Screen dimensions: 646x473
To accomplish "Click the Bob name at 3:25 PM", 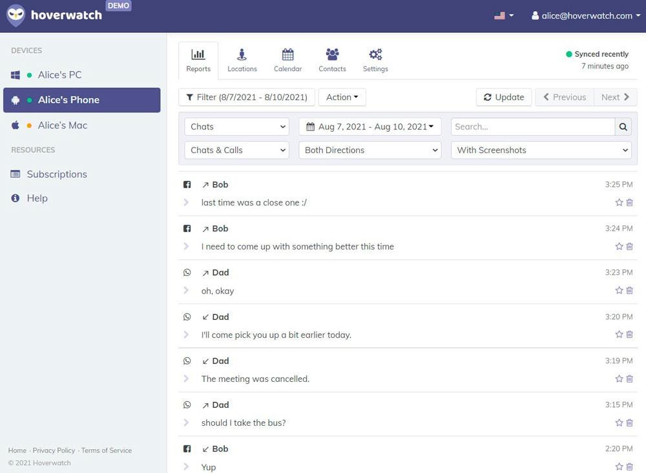I will coord(220,185).
